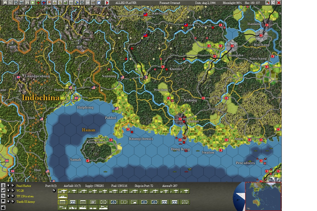Select previous task force before TF 159

pos(9,196)
